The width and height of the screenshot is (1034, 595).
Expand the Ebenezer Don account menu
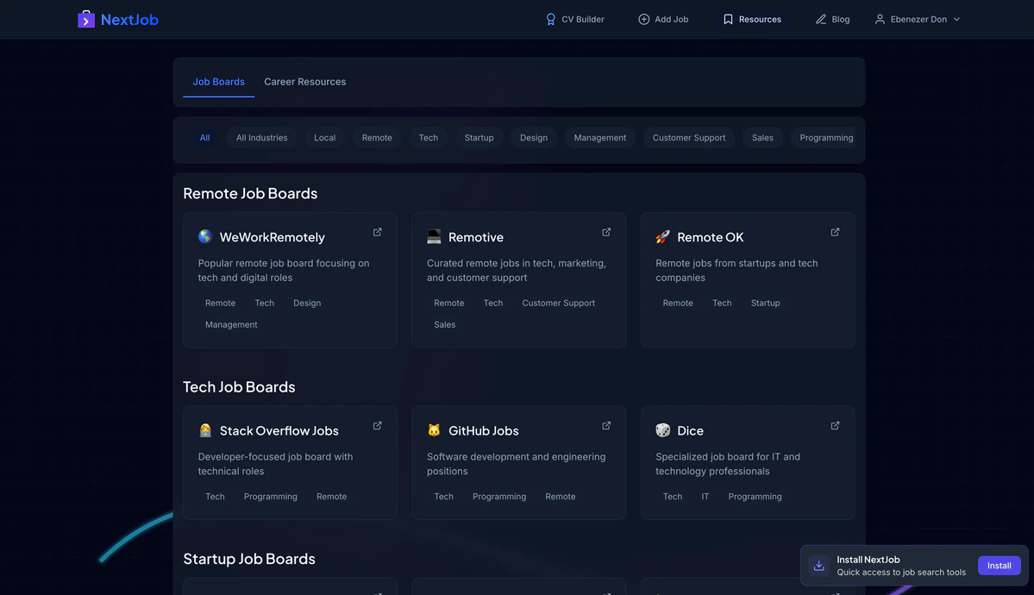point(917,18)
